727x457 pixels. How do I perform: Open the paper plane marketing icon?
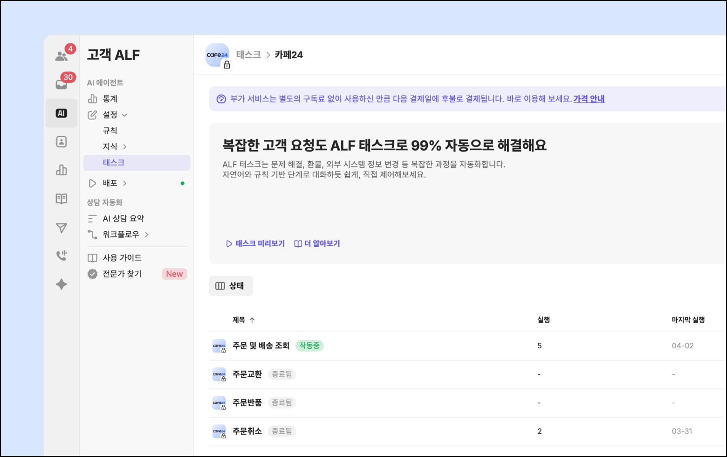click(x=62, y=228)
